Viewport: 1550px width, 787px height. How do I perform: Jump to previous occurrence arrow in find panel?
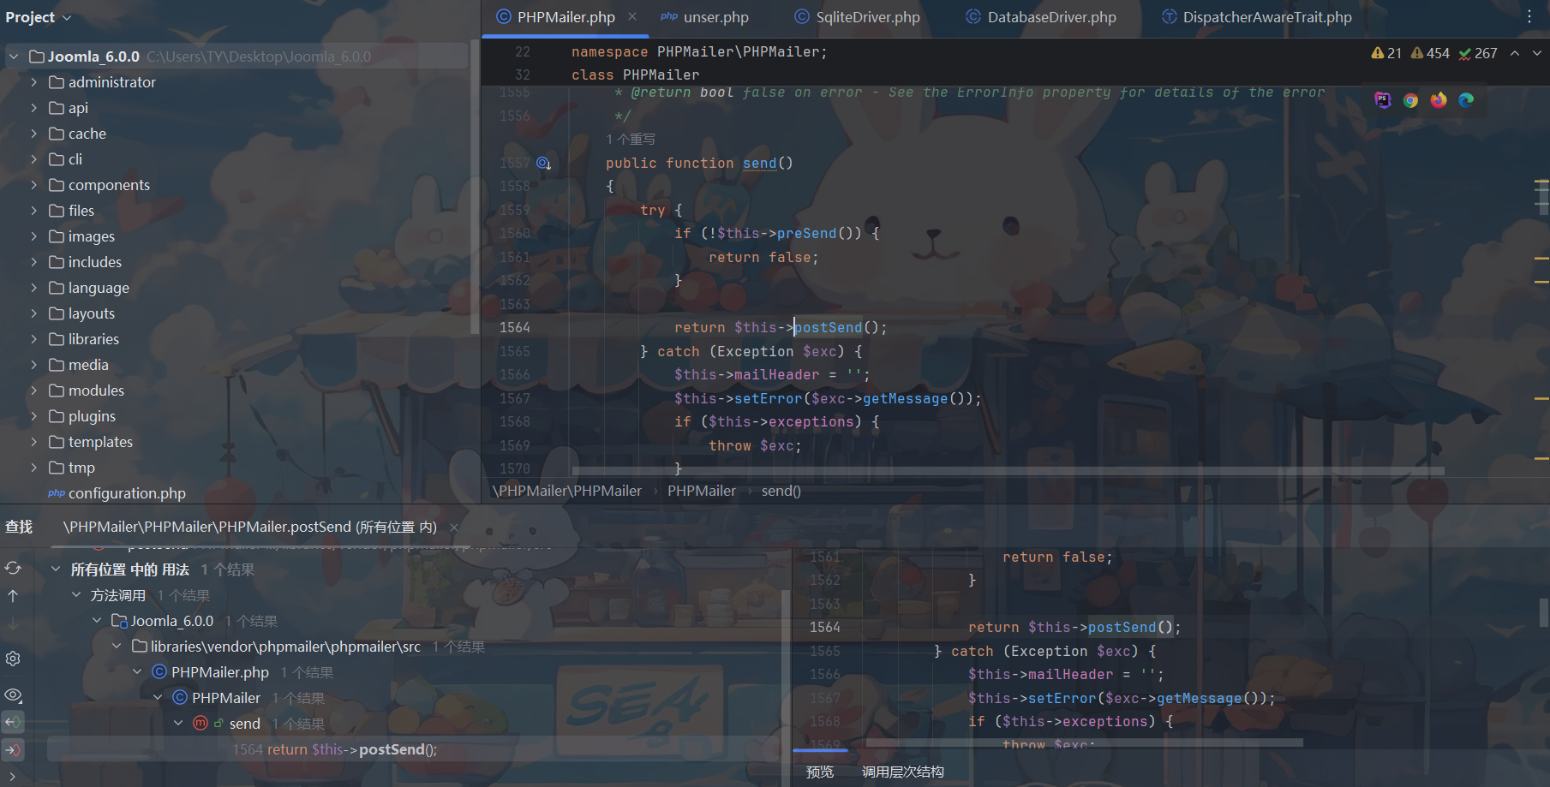coord(13,596)
